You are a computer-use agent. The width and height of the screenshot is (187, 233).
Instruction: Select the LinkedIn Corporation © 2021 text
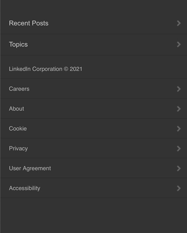tap(46, 69)
